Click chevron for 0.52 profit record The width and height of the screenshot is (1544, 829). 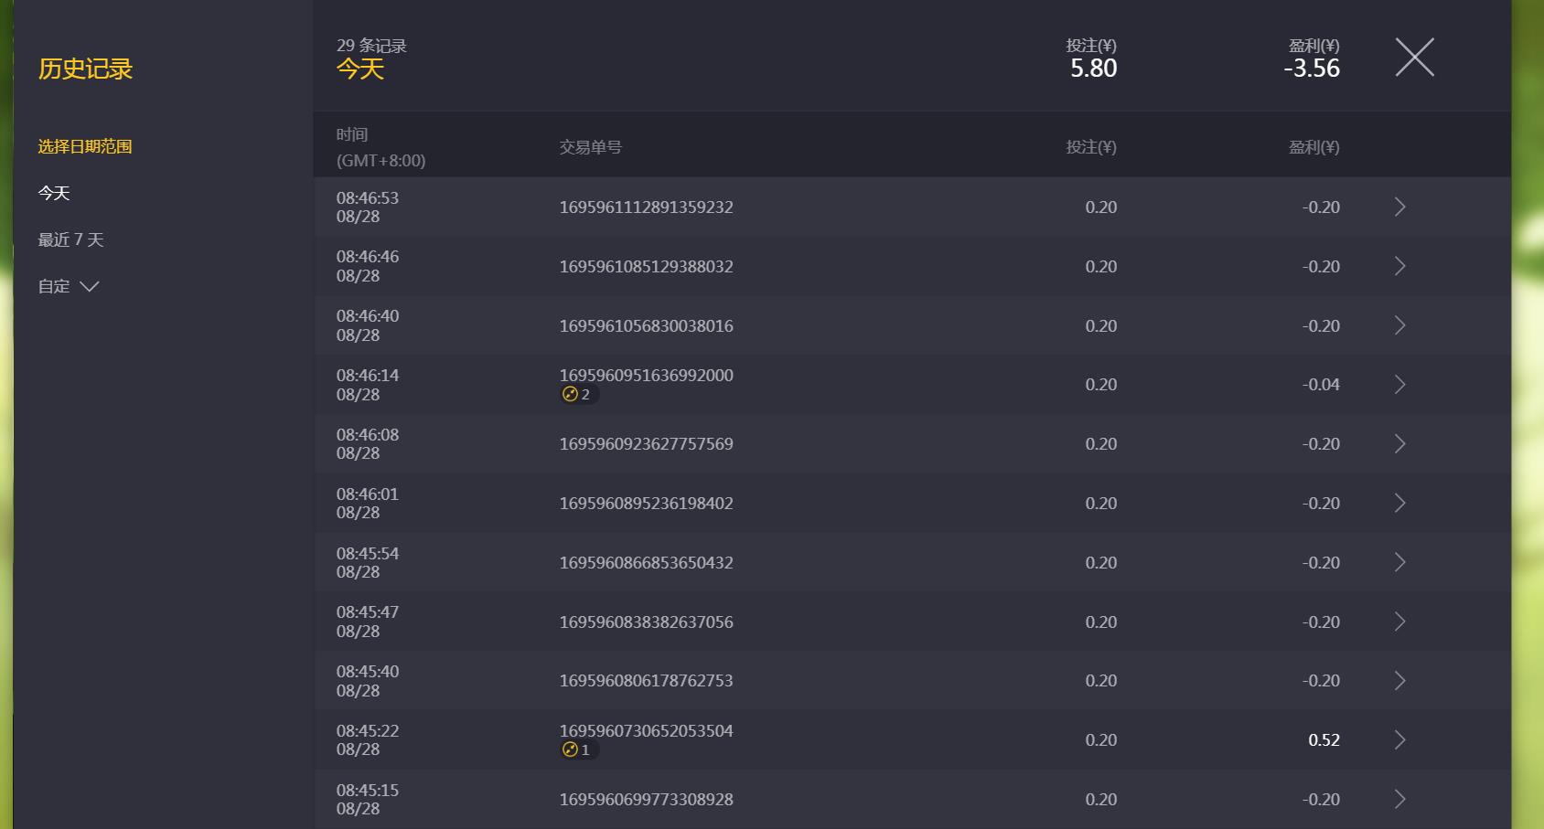click(x=1399, y=740)
